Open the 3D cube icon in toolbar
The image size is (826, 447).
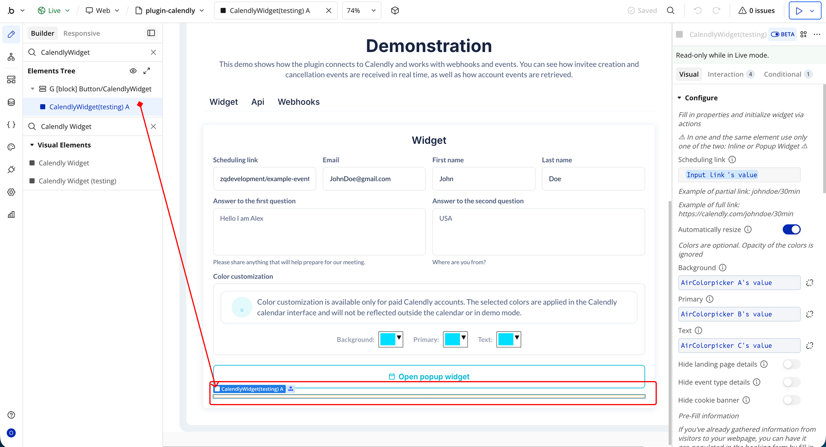(x=395, y=11)
